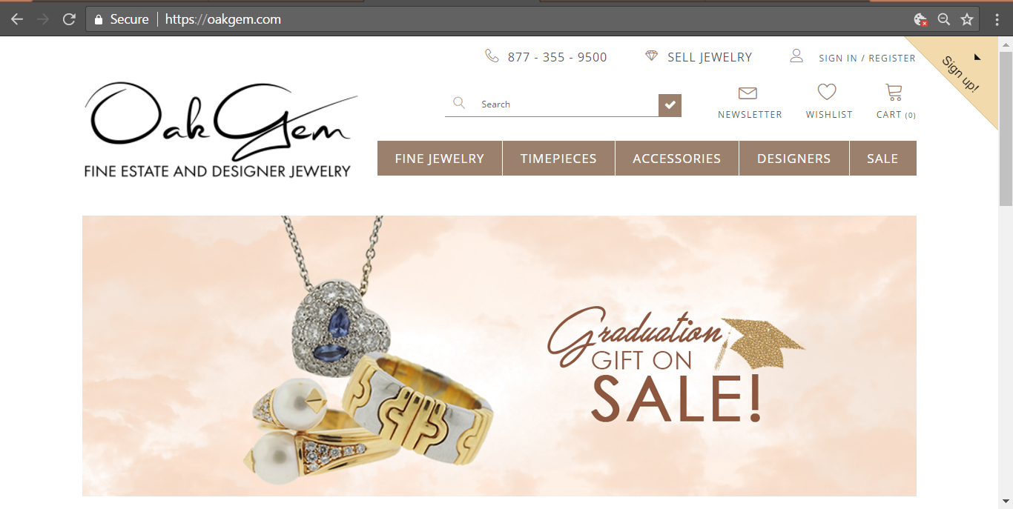Viewport: 1013px width, 509px height.
Task: Click the phone icon beside 877-355-9500
Action: tap(492, 56)
